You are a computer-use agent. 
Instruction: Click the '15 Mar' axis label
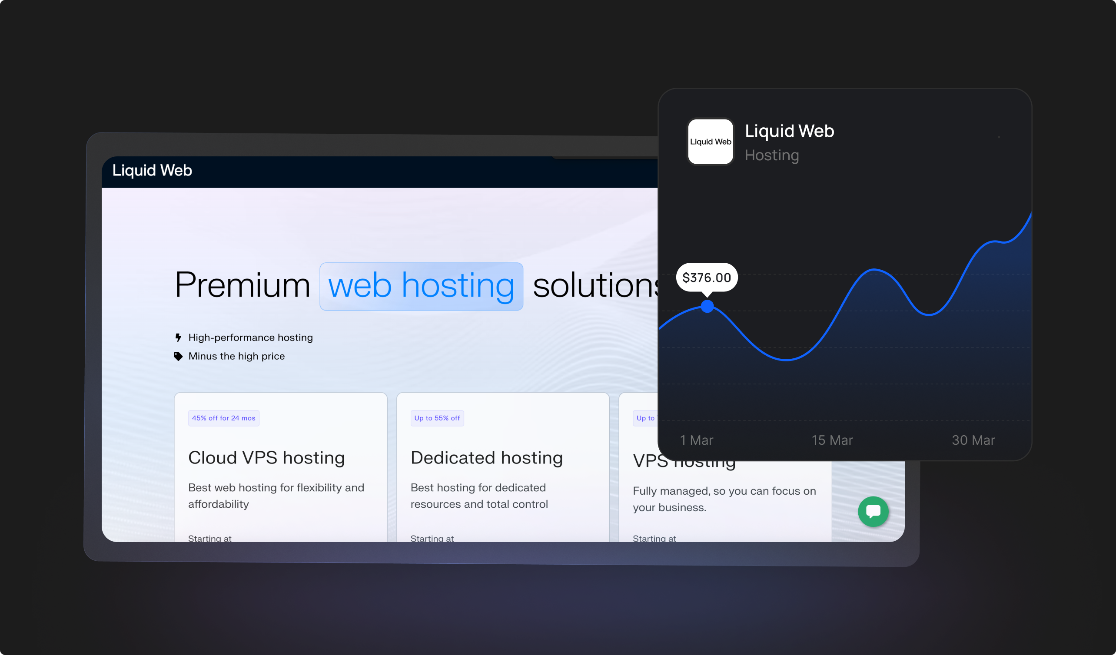tap(832, 440)
